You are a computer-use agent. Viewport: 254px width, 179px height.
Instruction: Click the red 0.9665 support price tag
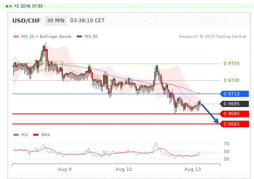pyautogui.click(x=234, y=124)
